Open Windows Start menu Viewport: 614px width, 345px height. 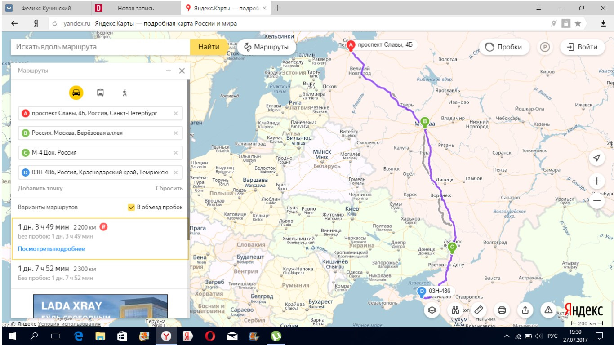pos(12,336)
